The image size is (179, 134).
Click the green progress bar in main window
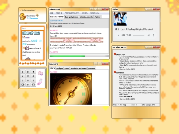79,56
